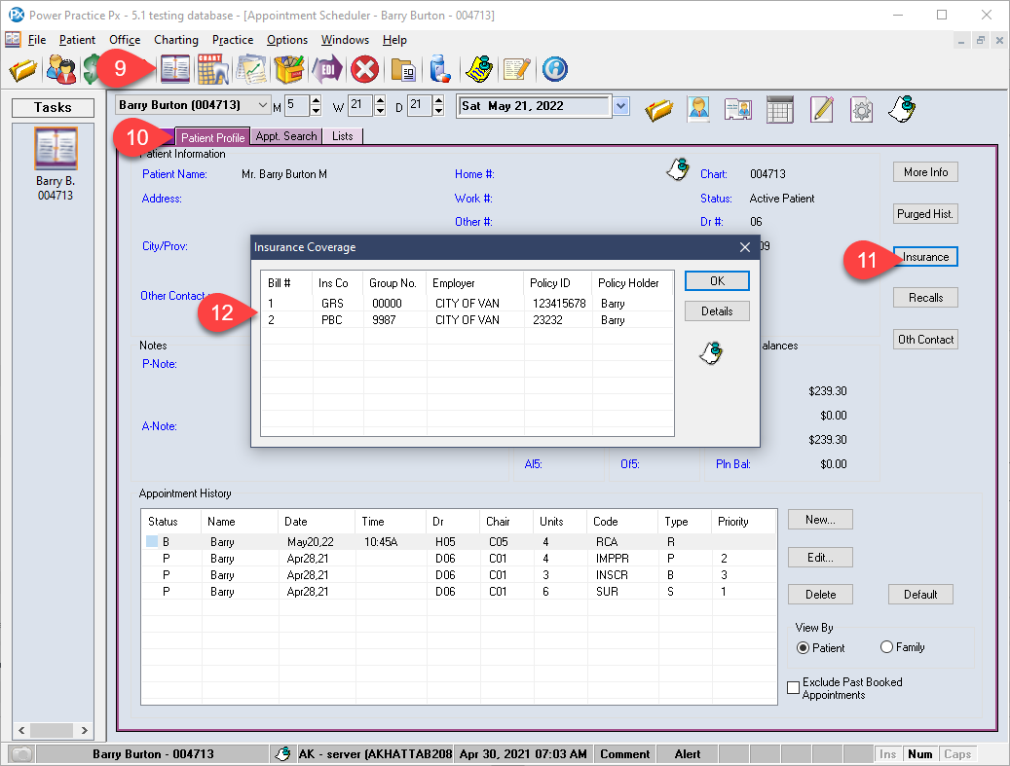The image size is (1010, 766).
Task: Select the Patient view radio button
Action: point(803,648)
